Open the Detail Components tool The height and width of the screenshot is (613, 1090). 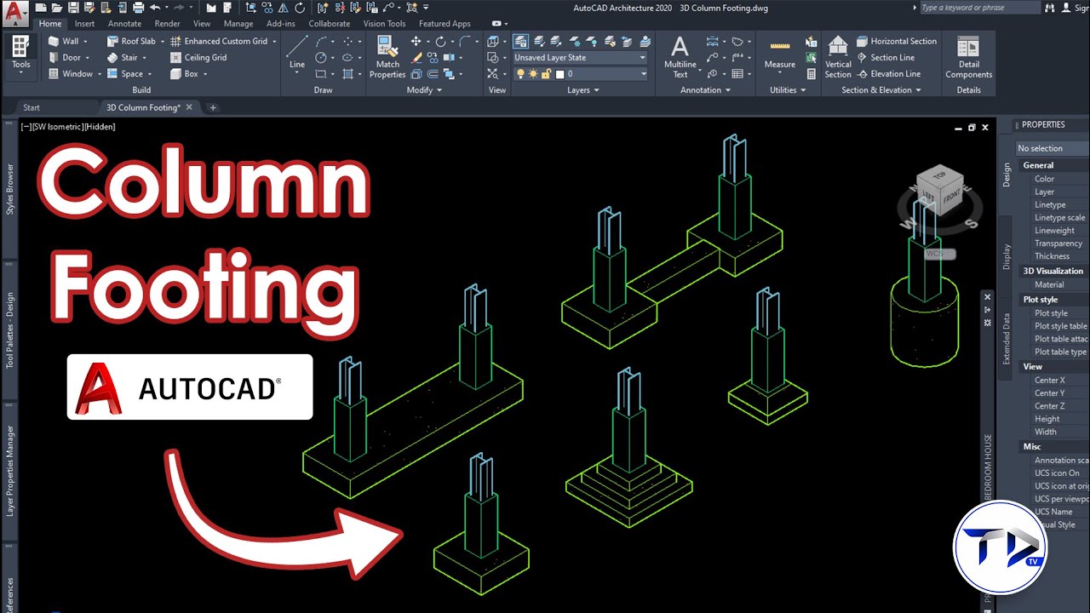(x=968, y=57)
